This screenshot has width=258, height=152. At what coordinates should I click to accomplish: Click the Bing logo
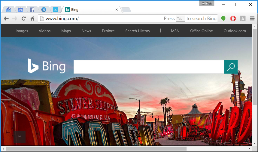coord(47,66)
